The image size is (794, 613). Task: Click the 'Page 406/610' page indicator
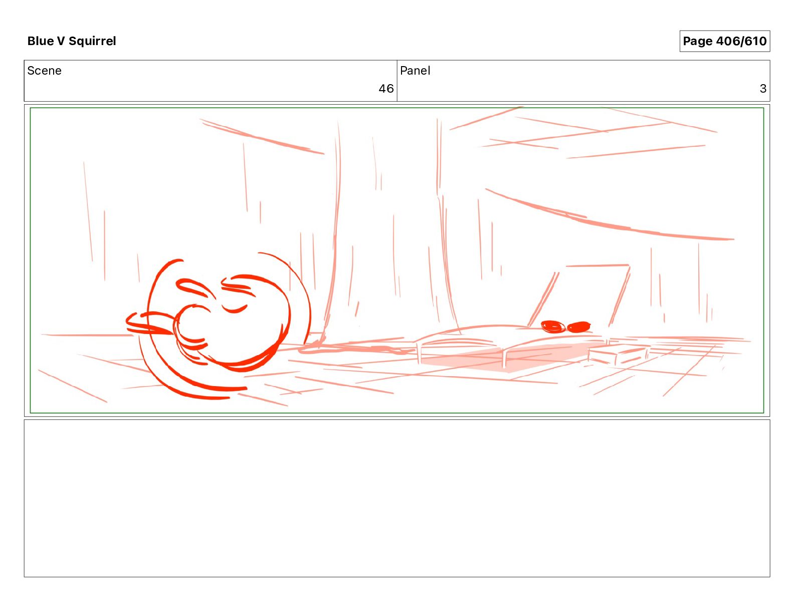tap(724, 41)
